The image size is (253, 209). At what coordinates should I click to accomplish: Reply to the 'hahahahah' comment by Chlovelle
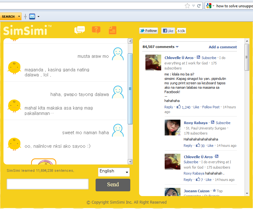pos(188,180)
